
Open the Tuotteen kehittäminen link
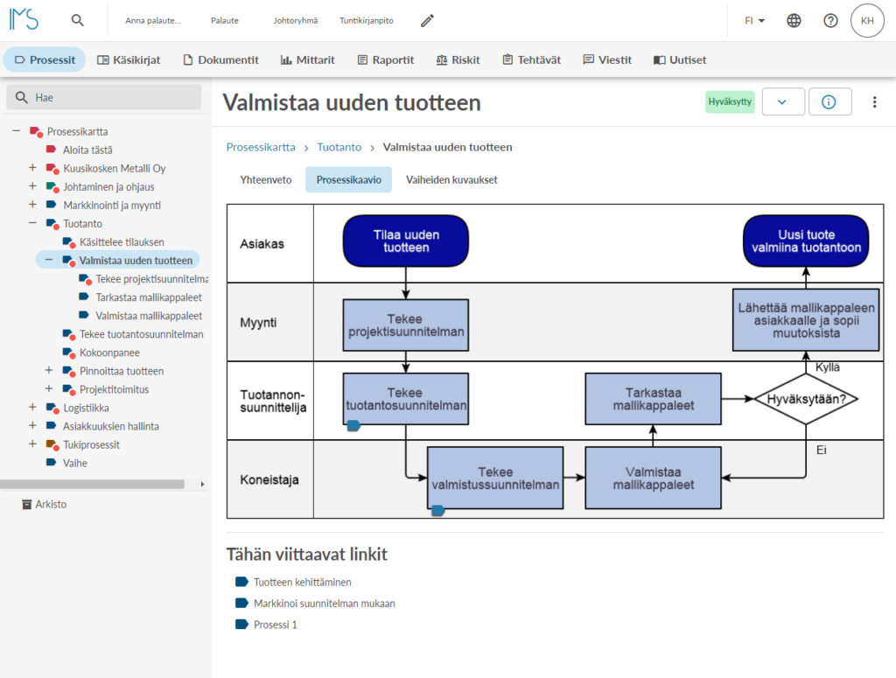[302, 582]
